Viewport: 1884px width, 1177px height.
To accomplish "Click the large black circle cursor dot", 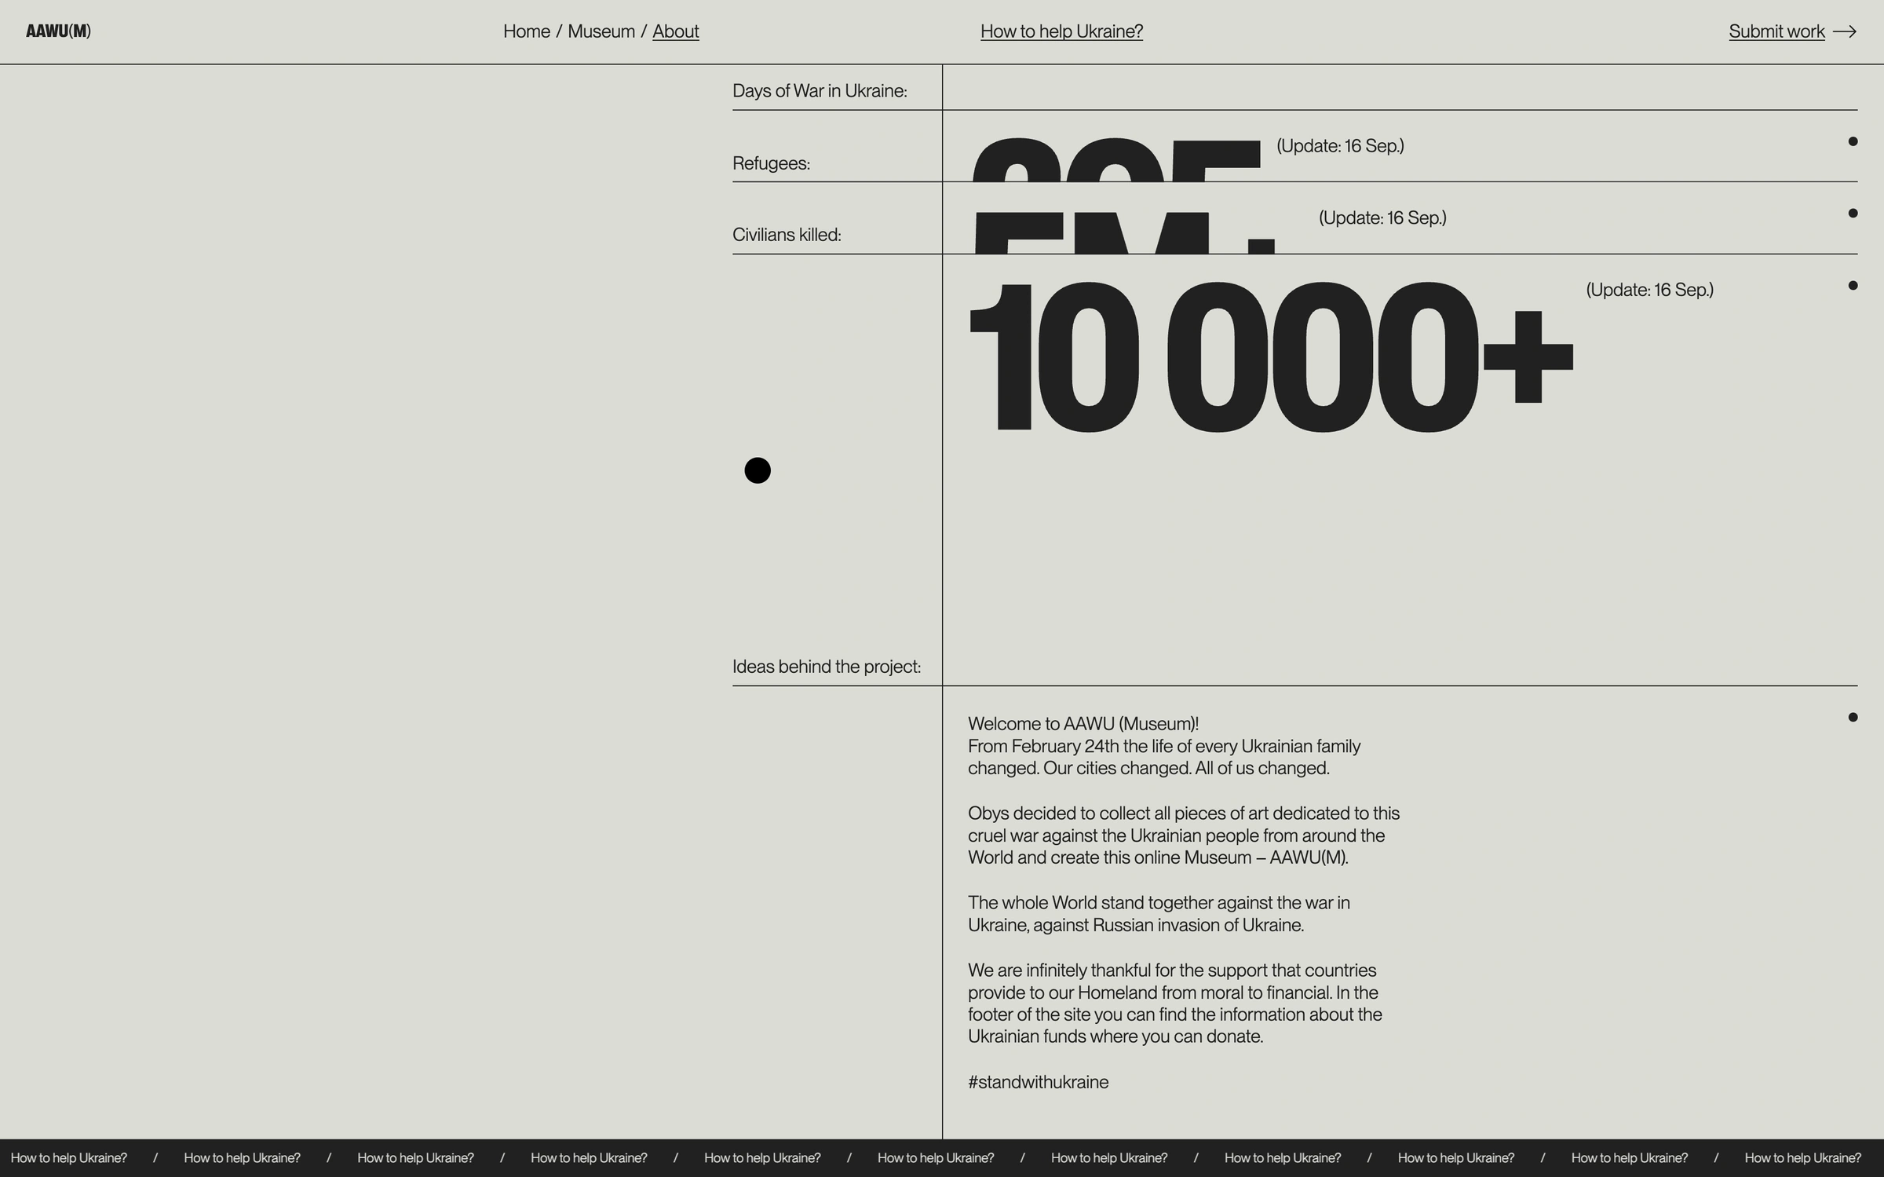I will [758, 470].
